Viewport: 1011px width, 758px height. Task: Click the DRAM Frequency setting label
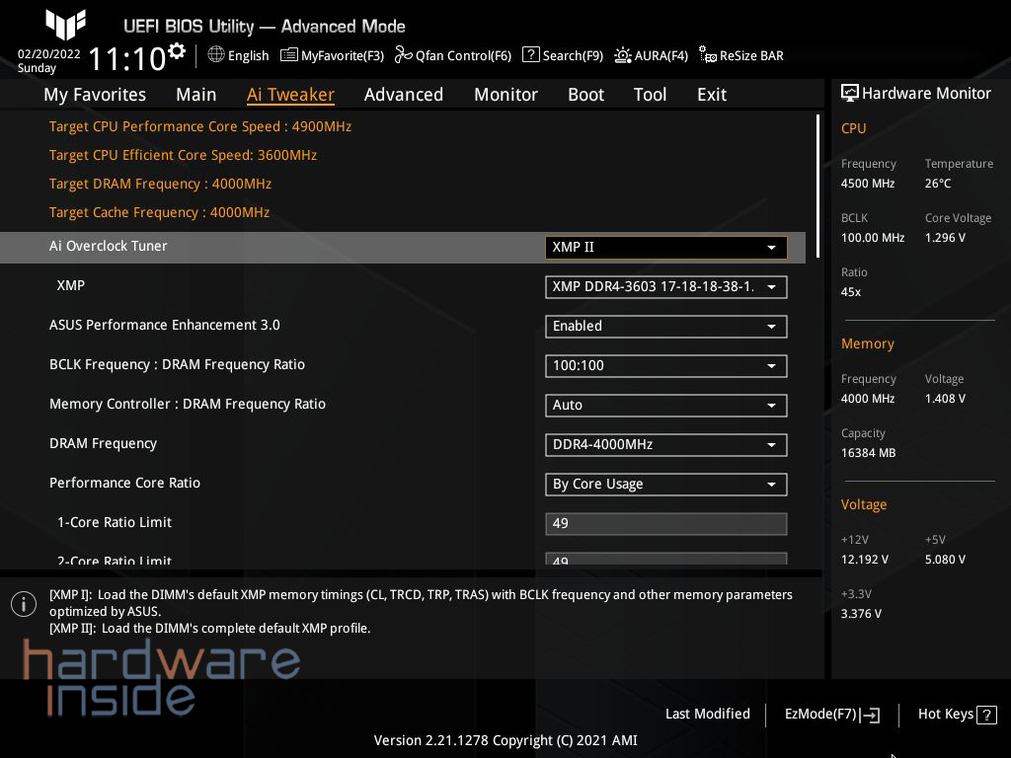pos(103,444)
